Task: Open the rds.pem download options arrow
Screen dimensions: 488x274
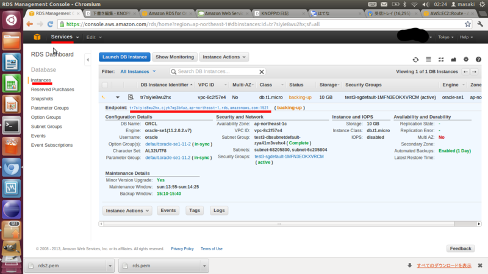Action: tap(204, 266)
